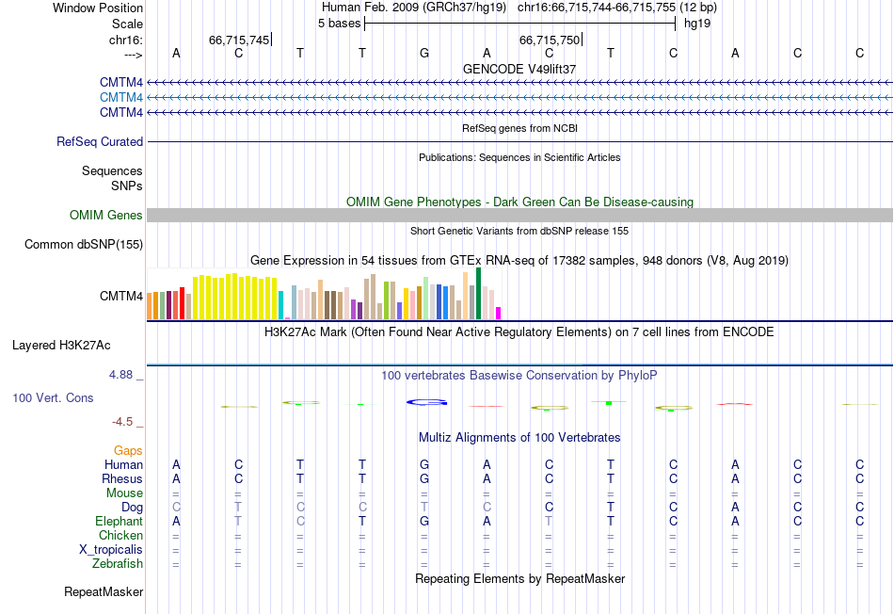Open the H3K27Ac Mark track title
894x614 pixels.
click(x=519, y=332)
